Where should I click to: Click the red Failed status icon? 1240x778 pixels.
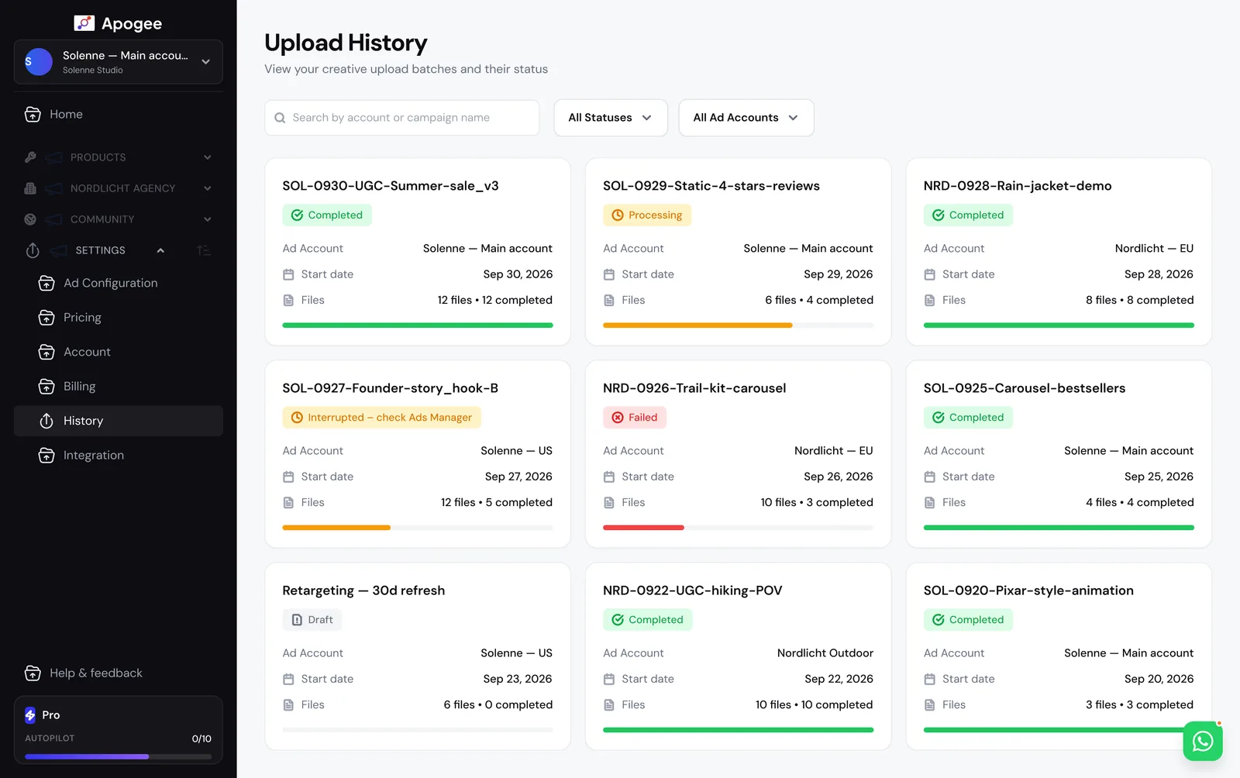pos(618,418)
